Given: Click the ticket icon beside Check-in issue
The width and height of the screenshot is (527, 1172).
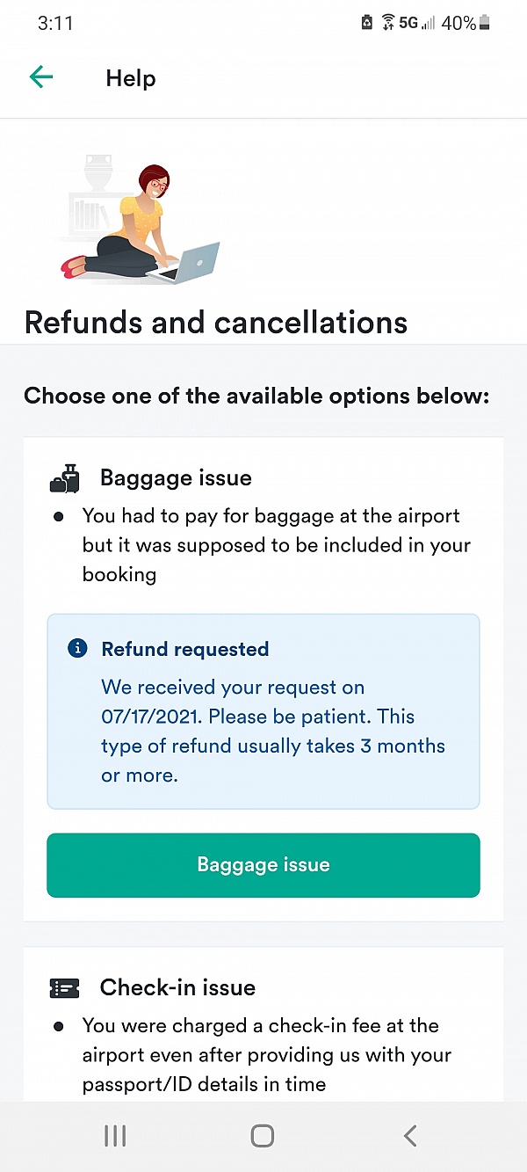Looking at the screenshot, I should [x=65, y=988].
